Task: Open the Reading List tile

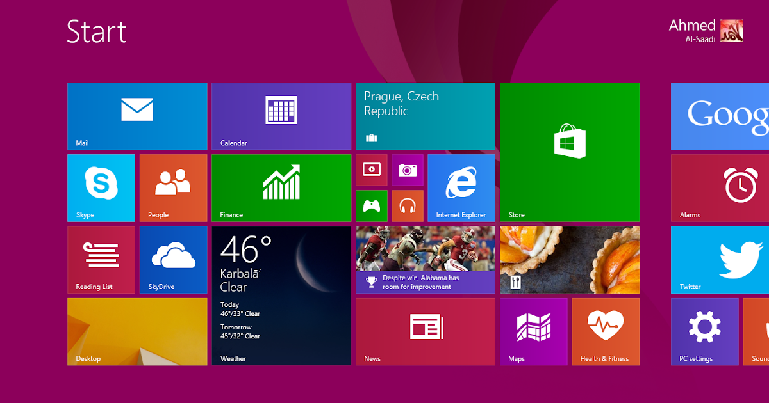Action: [x=101, y=260]
